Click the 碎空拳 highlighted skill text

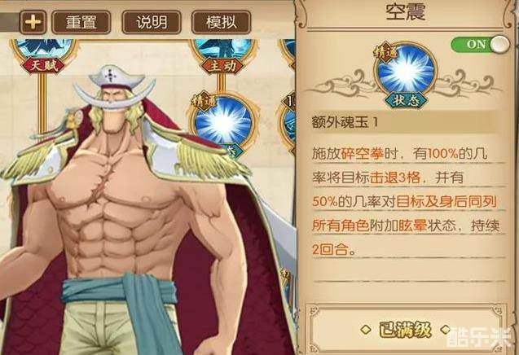362,154
